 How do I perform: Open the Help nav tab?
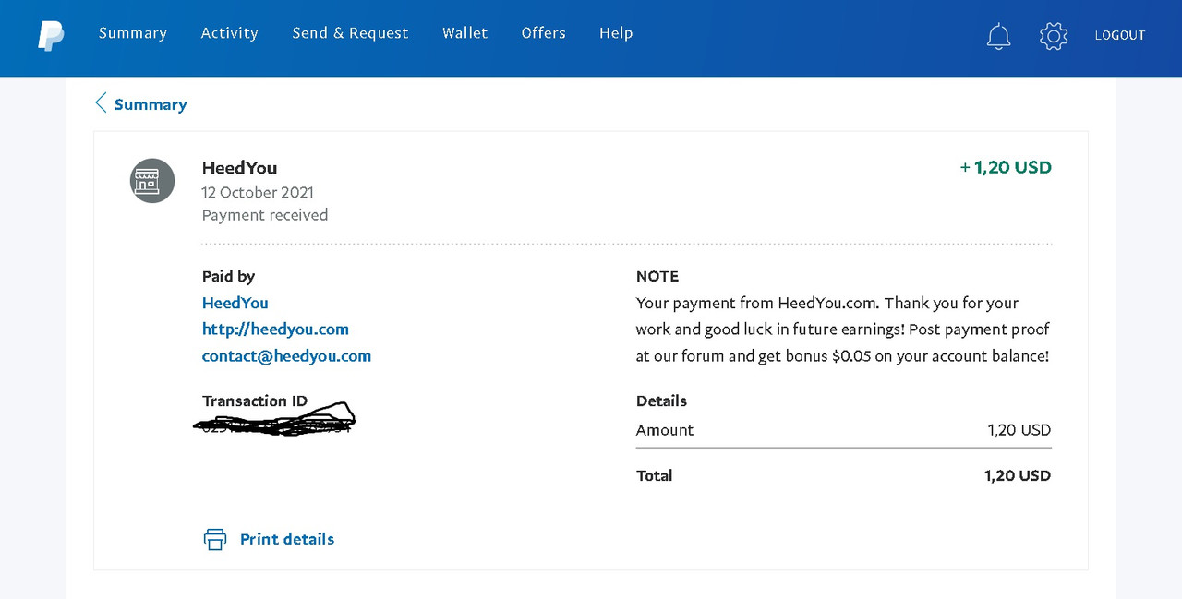click(616, 33)
